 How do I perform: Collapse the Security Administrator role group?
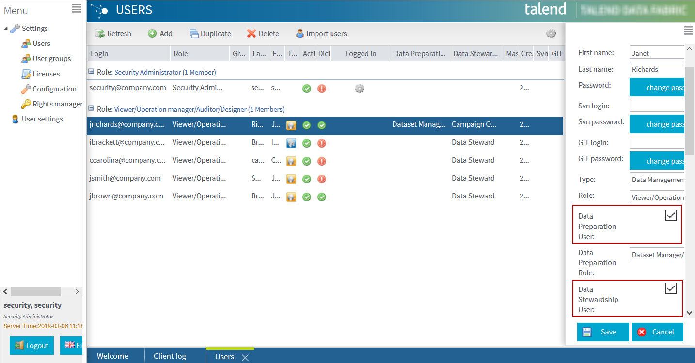click(91, 72)
